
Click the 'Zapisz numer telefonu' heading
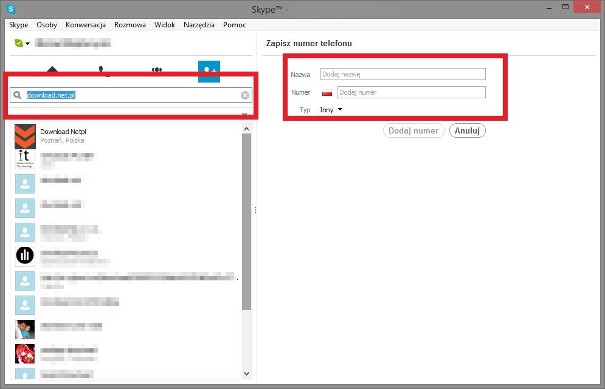(x=309, y=44)
